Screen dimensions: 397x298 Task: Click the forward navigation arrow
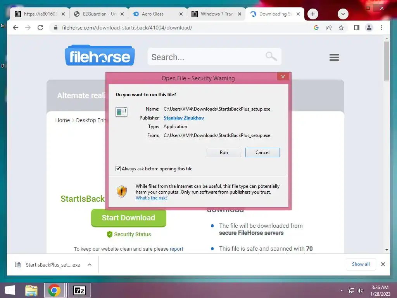pos(28,28)
